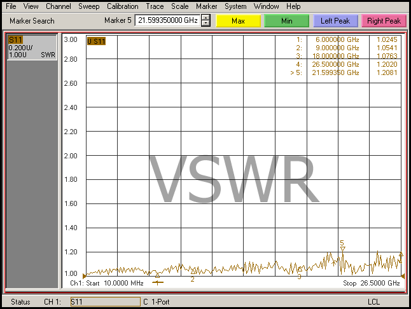
Task: Click the Max marker search button
Action: click(x=238, y=21)
